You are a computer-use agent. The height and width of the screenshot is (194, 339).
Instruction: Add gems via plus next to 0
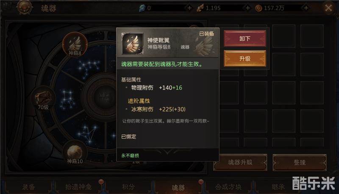click(189, 8)
